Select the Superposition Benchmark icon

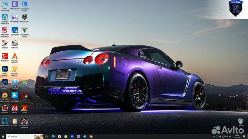[x=24, y=123]
